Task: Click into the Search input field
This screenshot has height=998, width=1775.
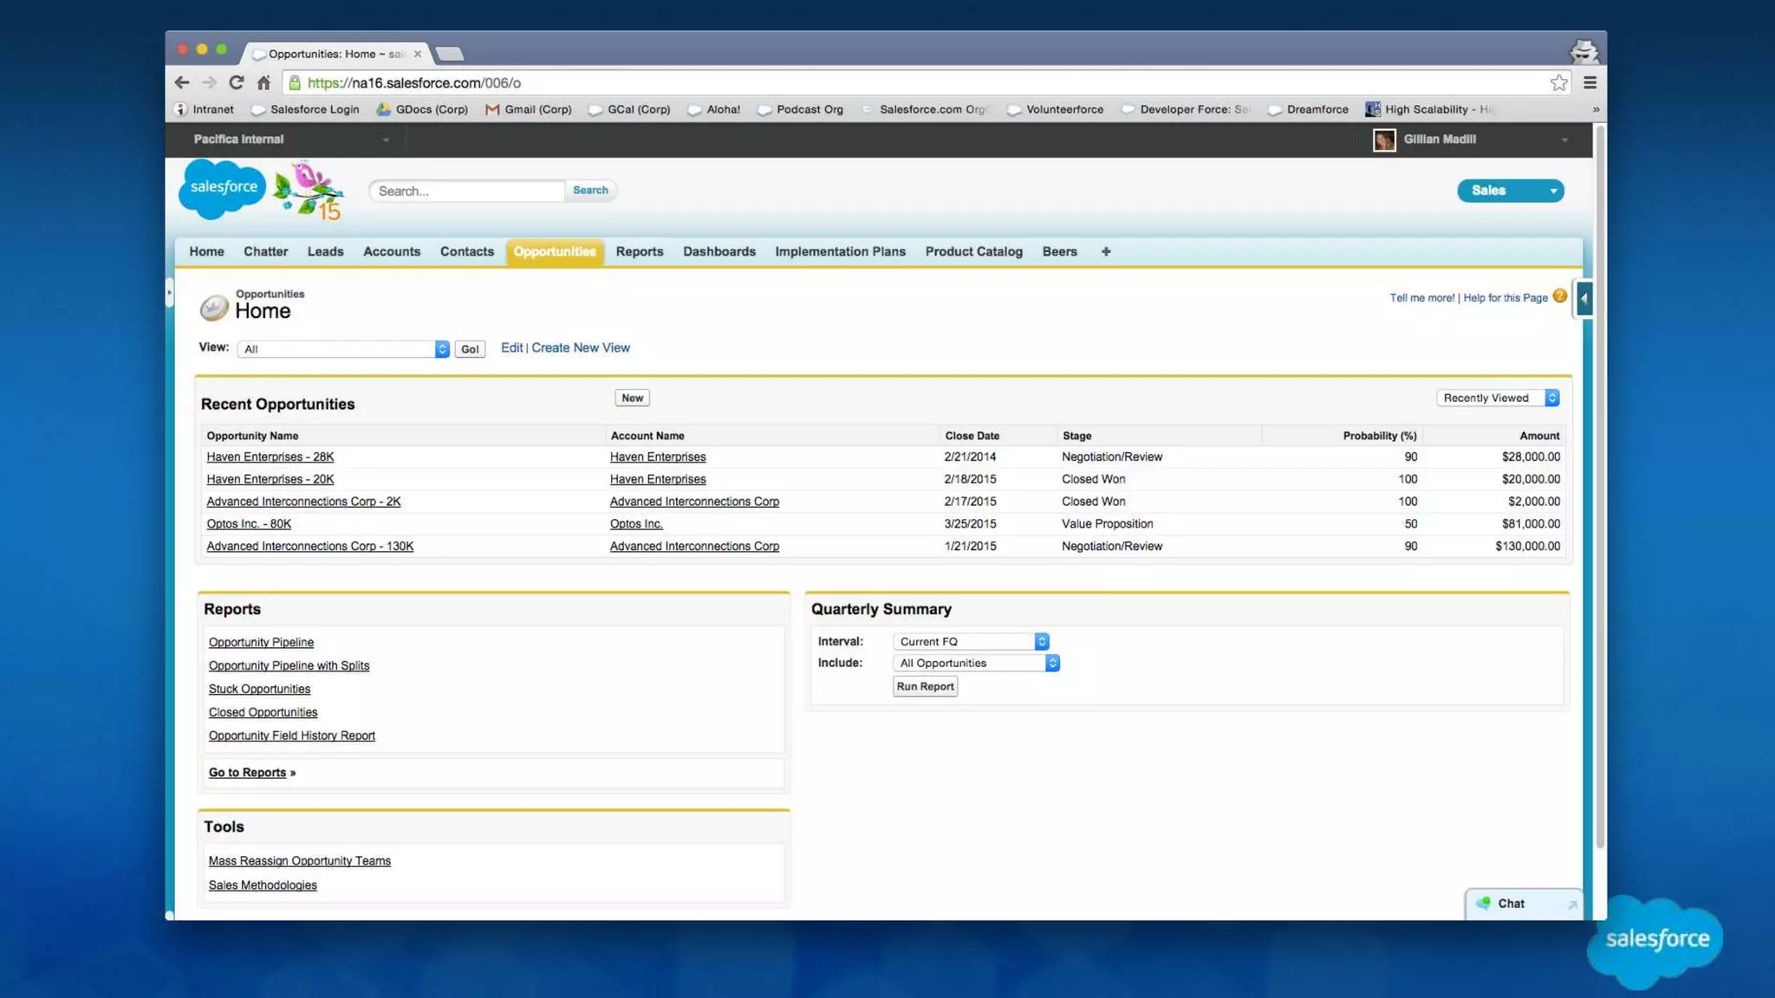Action: tap(468, 191)
